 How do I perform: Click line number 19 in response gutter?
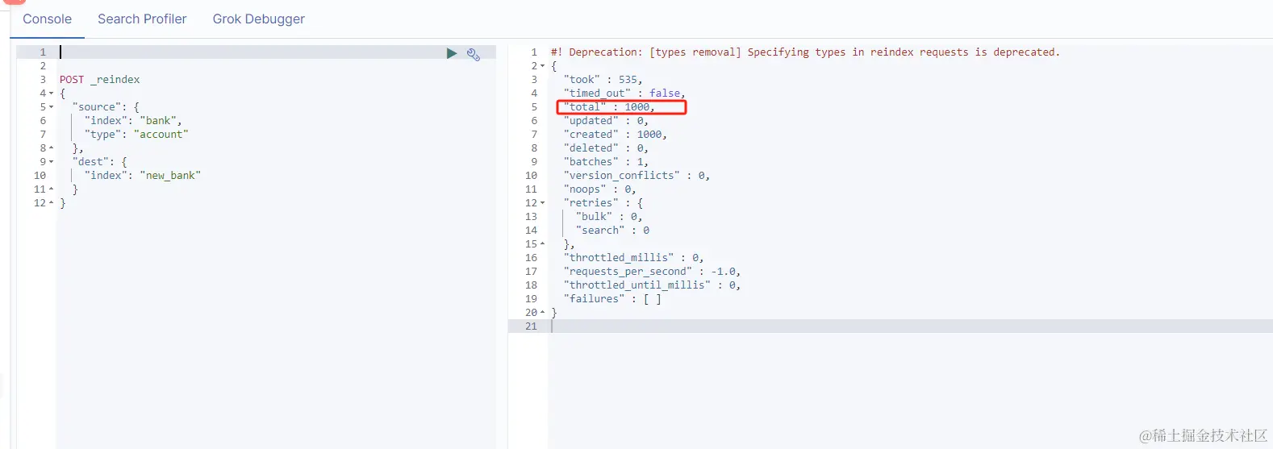[531, 299]
